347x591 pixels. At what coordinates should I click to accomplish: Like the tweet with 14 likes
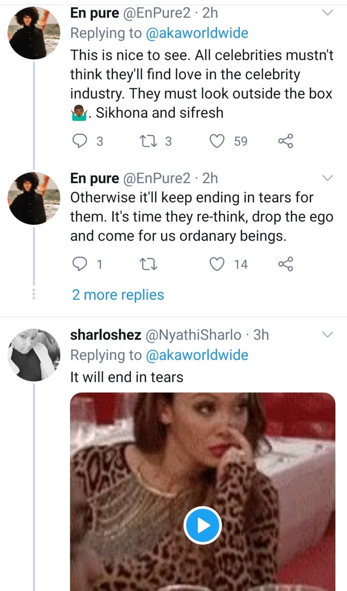coord(218,264)
